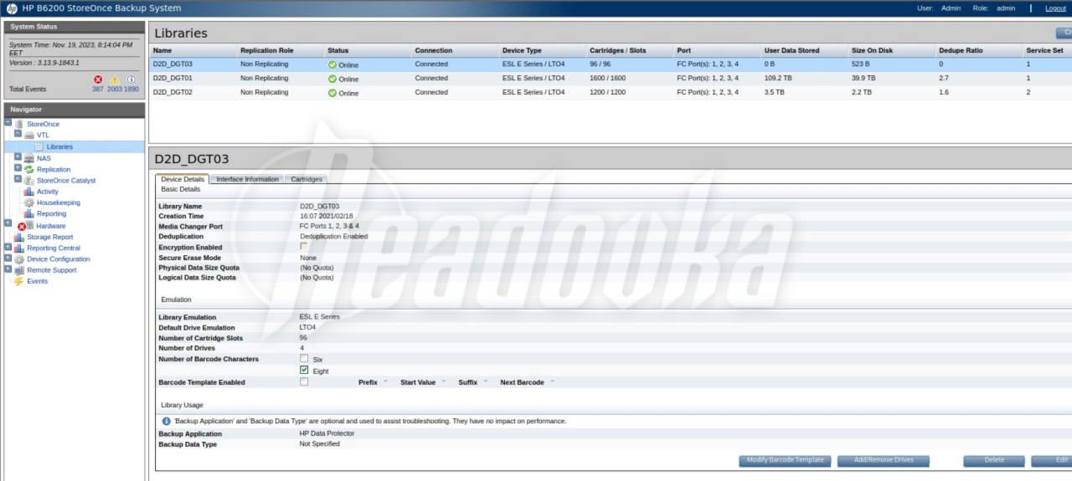Click the Reporting Central chart icon

[x=19, y=248]
